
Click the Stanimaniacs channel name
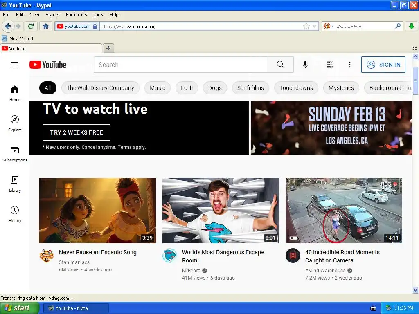[x=74, y=262]
